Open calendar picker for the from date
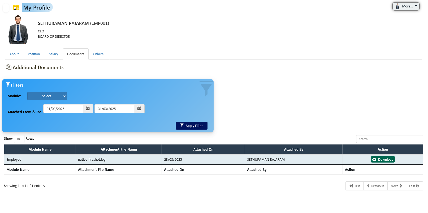Image resolution: width=428 pixels, height=213 pixels. [x=88, y=109]
